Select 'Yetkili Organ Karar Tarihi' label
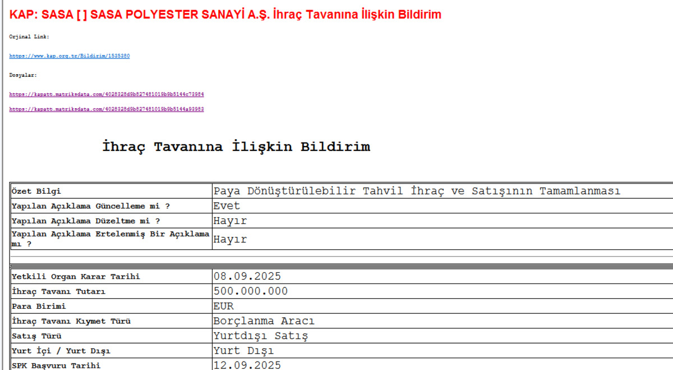Screen dimensions: 673x370 tap(76, 277)
